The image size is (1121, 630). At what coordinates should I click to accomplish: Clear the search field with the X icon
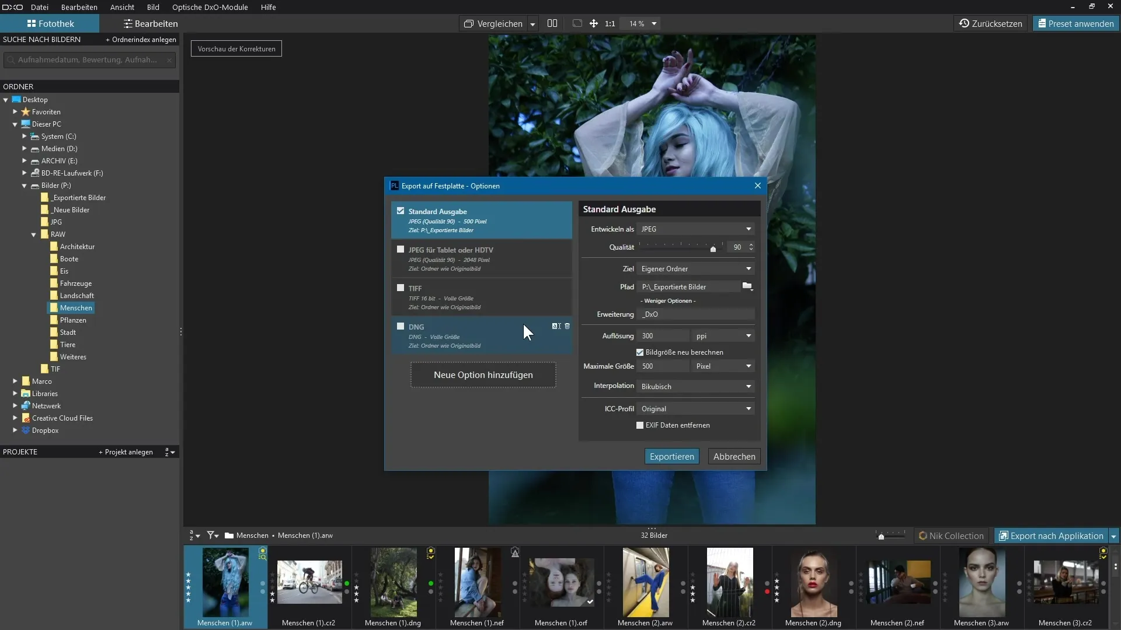(x=169, y=60)
